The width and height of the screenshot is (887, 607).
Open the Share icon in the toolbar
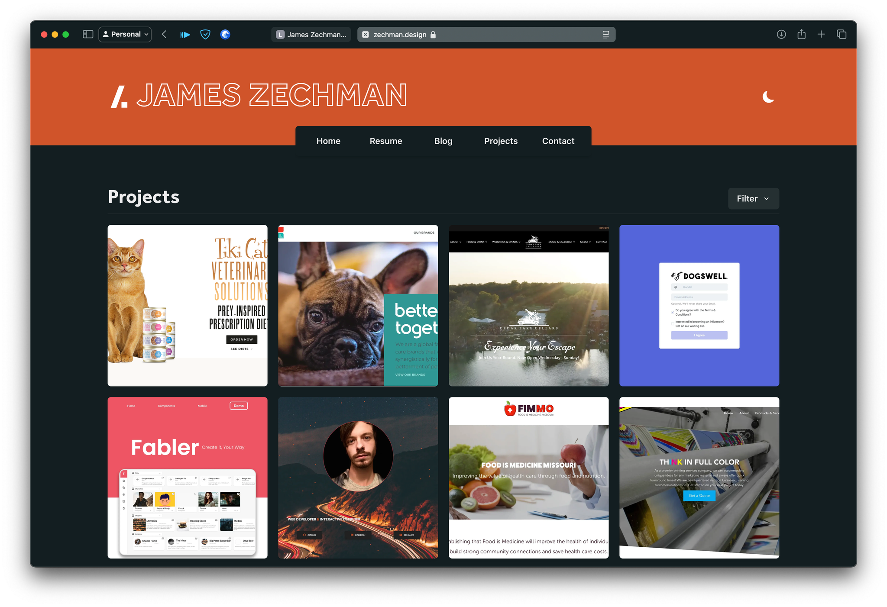coord(802,34)
